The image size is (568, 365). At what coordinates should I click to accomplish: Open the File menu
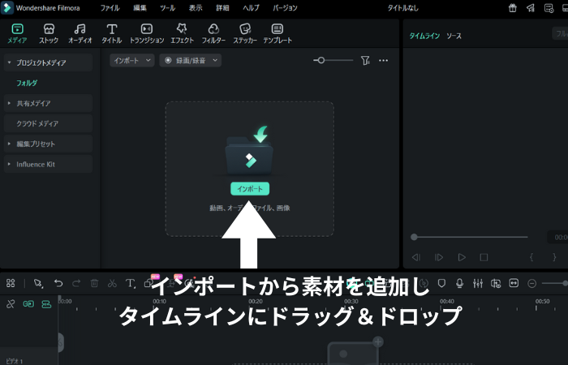pos(110,8)
